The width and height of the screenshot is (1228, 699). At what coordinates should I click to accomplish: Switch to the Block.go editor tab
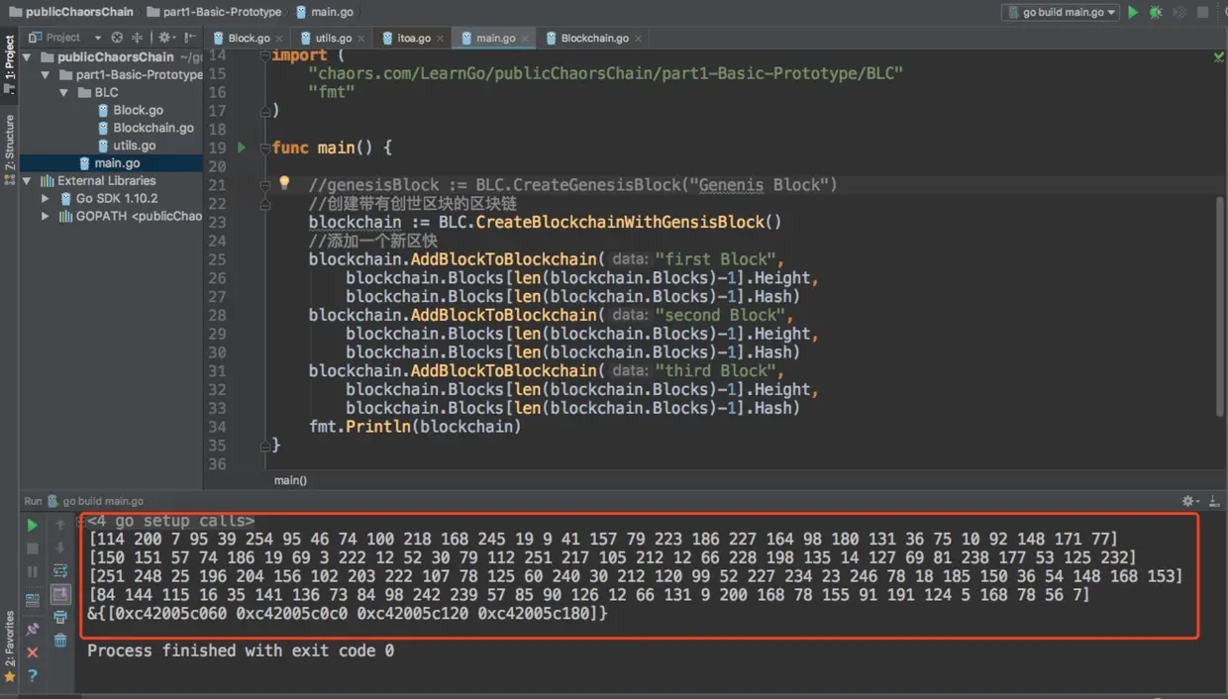pos(250,38)
